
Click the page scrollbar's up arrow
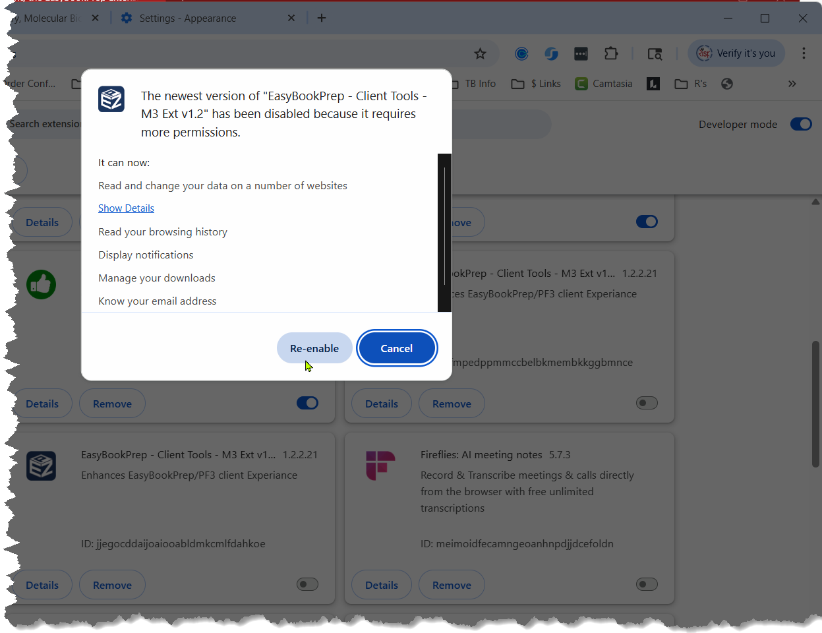(815, 202)
